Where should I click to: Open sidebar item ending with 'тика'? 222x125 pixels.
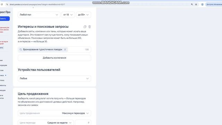(2, 75)
